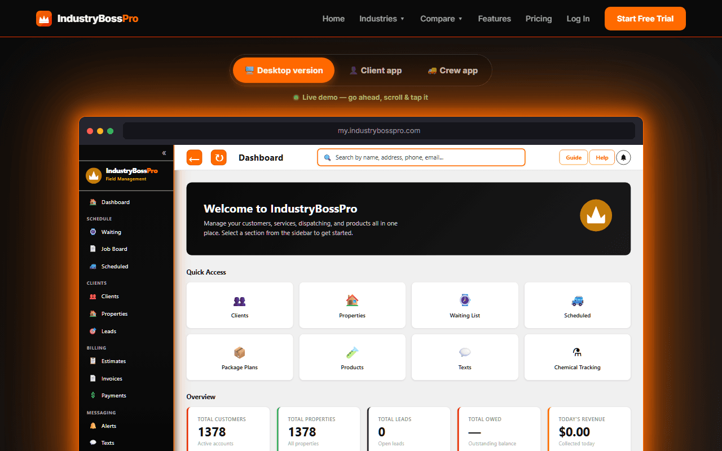Click the Chemical Tracking quick access card
The width and height of the screenshot is (722, 451).
point(578,357)
